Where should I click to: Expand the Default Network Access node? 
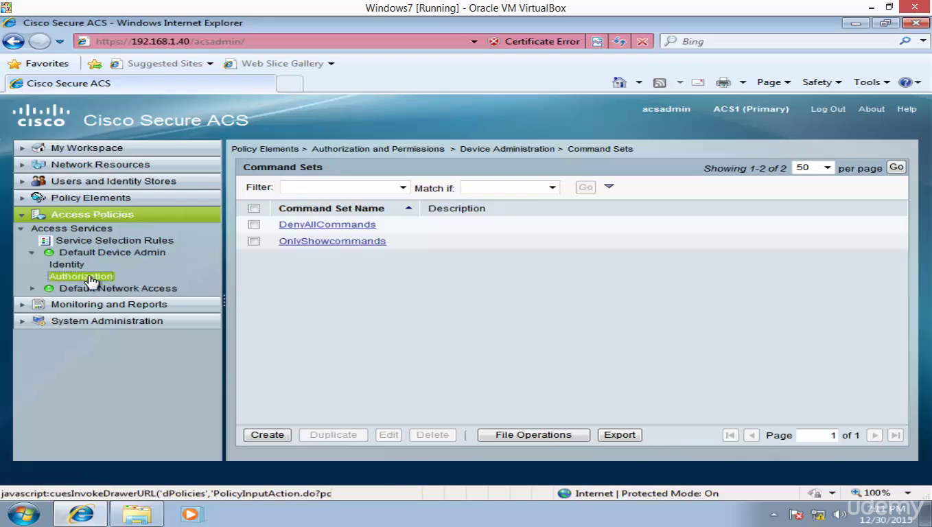pos(32,288)
